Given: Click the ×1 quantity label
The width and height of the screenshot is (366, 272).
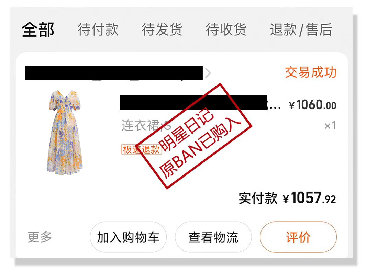Looking at the screenshot, I should click(330, 125).
